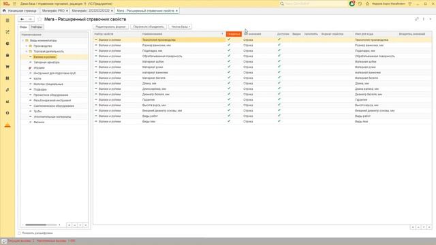This screenshot has width=436, height=245.
Task: Jump to the last row in the right table panel
Action: (429, 227)
